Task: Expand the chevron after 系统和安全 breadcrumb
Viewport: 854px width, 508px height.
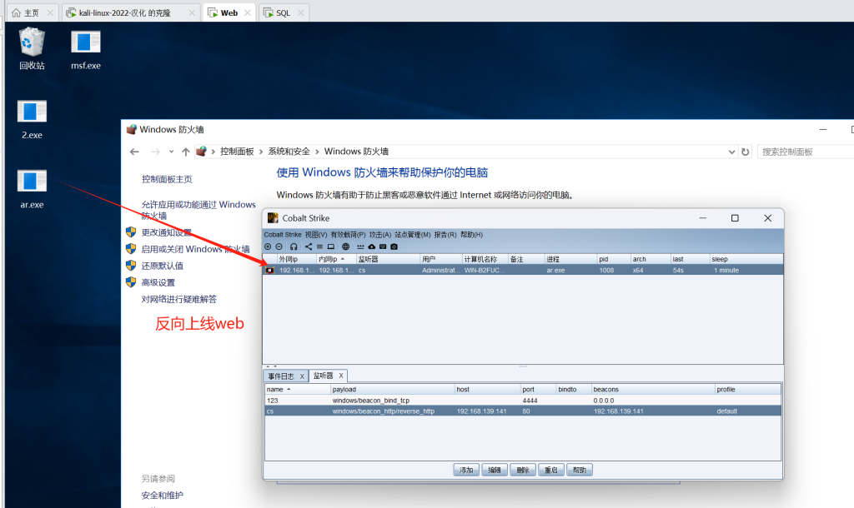Action: click(x=317, y=152)
